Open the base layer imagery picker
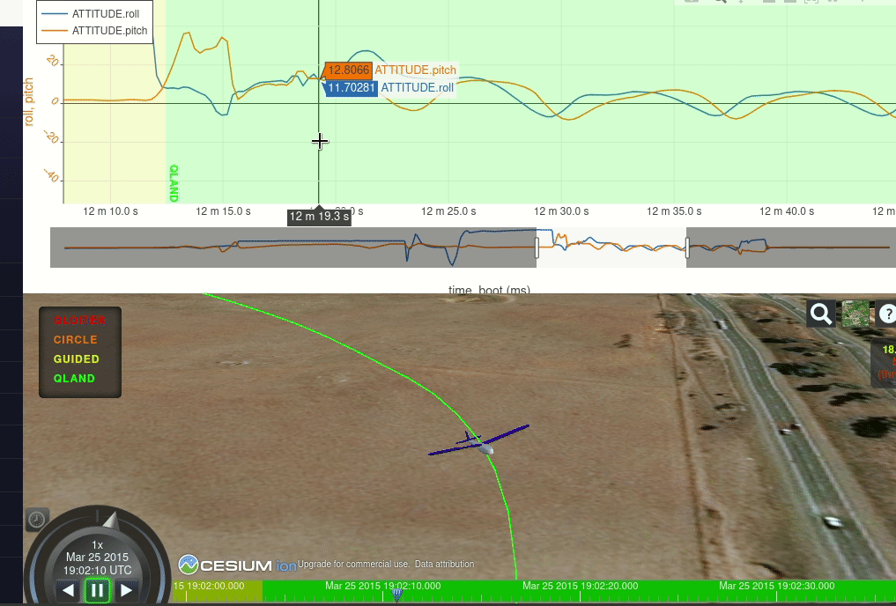The height and width of the screenshot is (606, 896). tap(855, 314)
